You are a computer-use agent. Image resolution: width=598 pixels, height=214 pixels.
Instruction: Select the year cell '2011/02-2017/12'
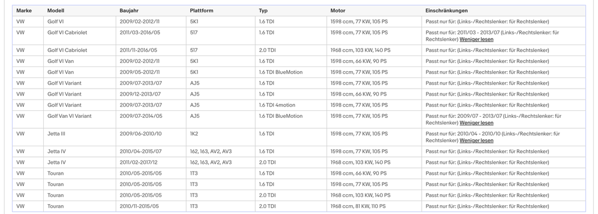138,162
